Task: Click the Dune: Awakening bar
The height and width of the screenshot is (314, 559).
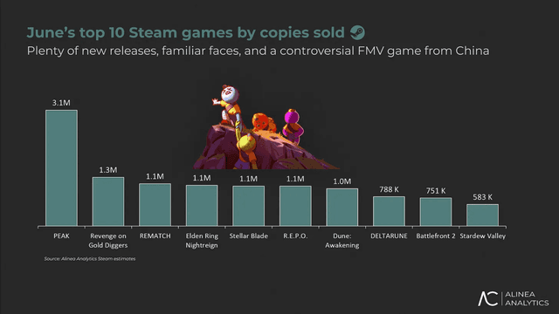Action: tap(342, 208)
